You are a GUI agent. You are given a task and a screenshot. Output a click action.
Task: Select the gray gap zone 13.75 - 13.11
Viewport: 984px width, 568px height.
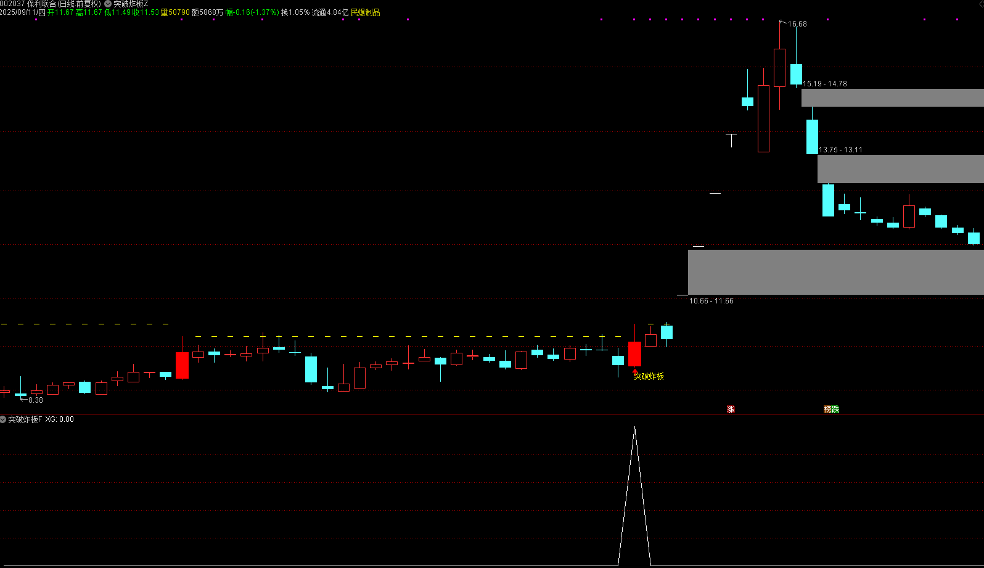click(901, 169)
